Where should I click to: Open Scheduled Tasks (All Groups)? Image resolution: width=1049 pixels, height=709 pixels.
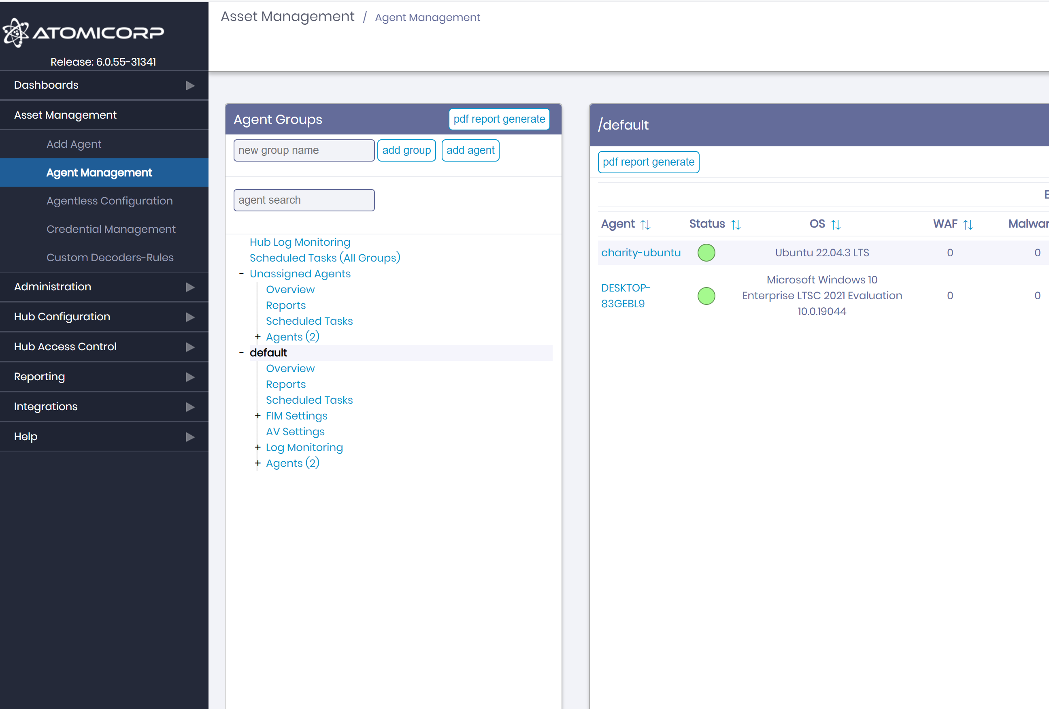[x=325, y=258]
